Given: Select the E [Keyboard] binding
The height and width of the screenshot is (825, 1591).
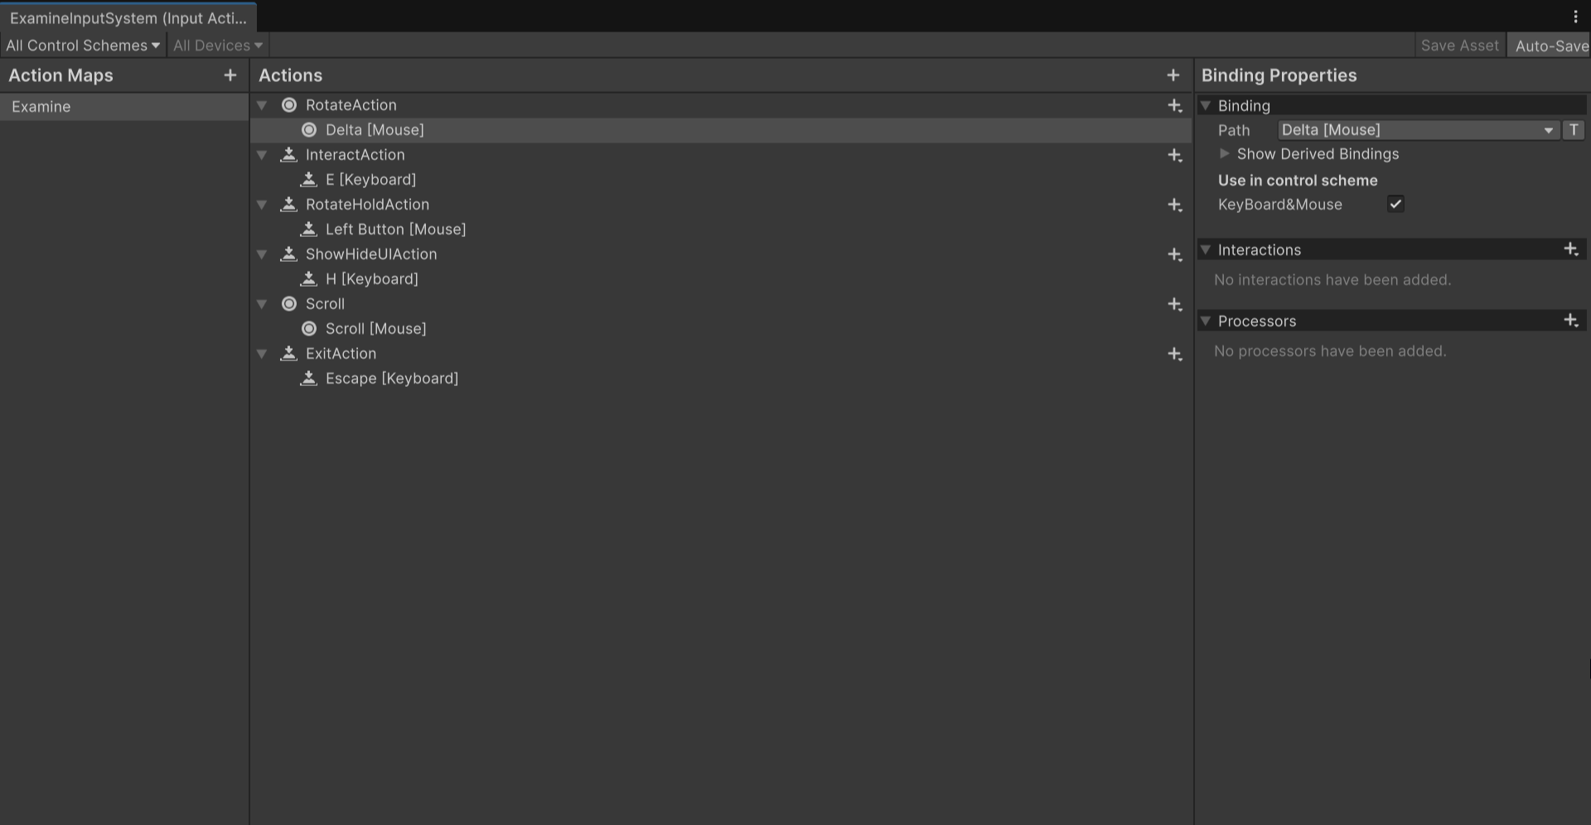Looking at the screenshot, I should coord(371,180).
